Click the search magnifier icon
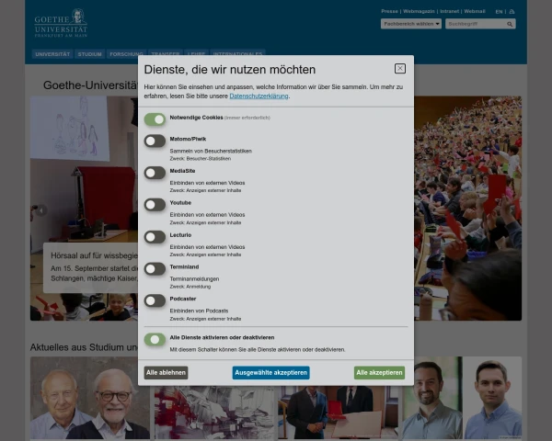552x441 pixels. 510,24
